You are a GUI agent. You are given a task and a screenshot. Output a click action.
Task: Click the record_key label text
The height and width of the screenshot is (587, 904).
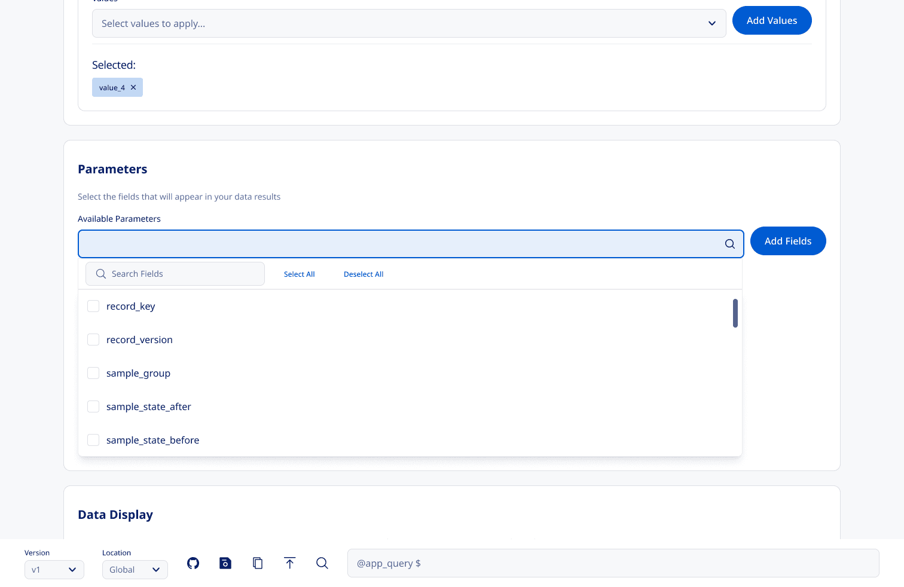pyautogui.click(x=131, y=306)
